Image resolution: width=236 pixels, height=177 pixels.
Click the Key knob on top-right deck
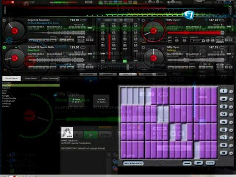pyautogui.click(x=177, y=41)
